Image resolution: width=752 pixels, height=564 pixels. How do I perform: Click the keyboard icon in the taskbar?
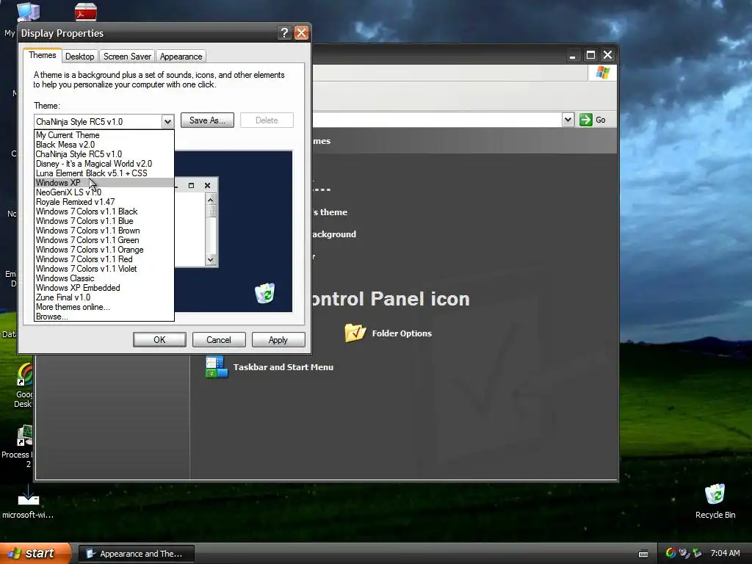(643, 554)
